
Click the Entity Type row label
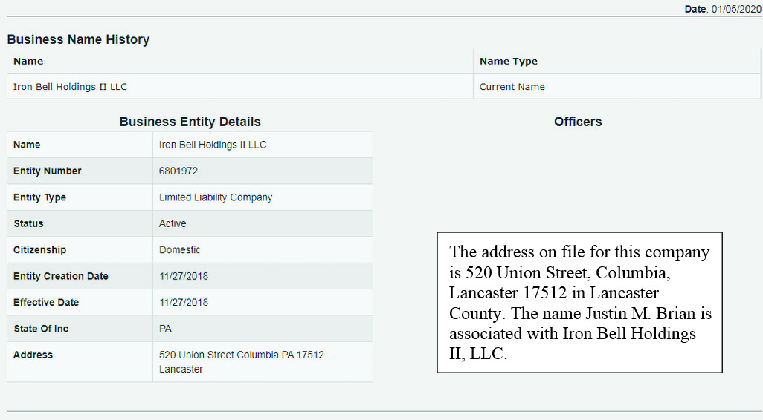coord(39,197)
